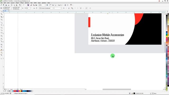Open the Effects menu

point(22,3)
